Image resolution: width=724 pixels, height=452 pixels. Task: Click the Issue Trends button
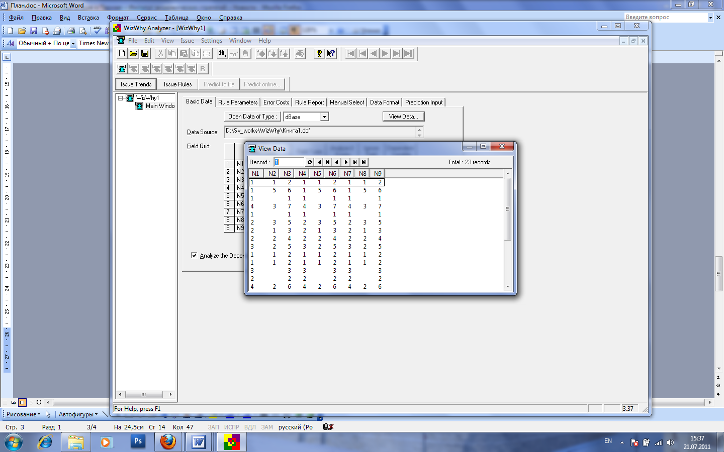(136, 84)
